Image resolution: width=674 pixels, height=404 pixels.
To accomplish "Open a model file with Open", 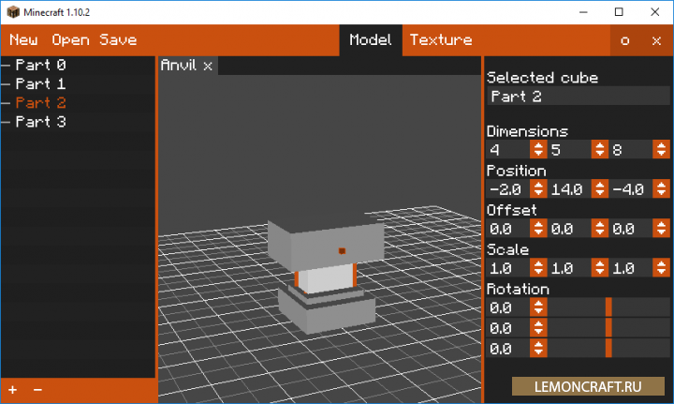I will [x=70, y=40].
